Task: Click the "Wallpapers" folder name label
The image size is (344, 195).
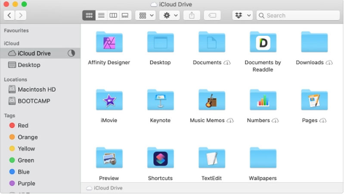Action: click(263, 178)
